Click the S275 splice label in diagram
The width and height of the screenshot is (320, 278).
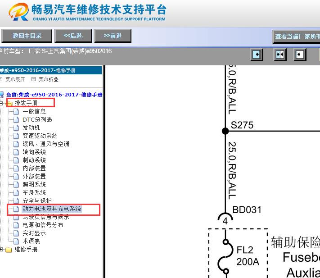(242, 125)
